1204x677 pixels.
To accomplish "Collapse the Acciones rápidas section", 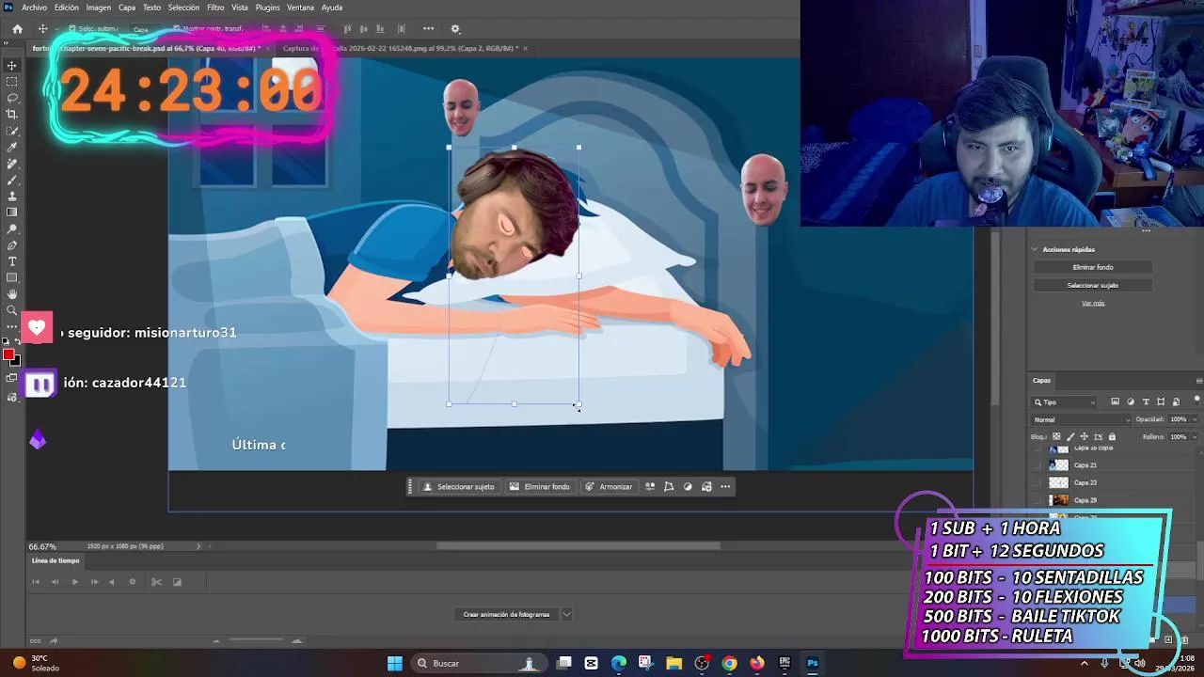I will click(1035, 250).
